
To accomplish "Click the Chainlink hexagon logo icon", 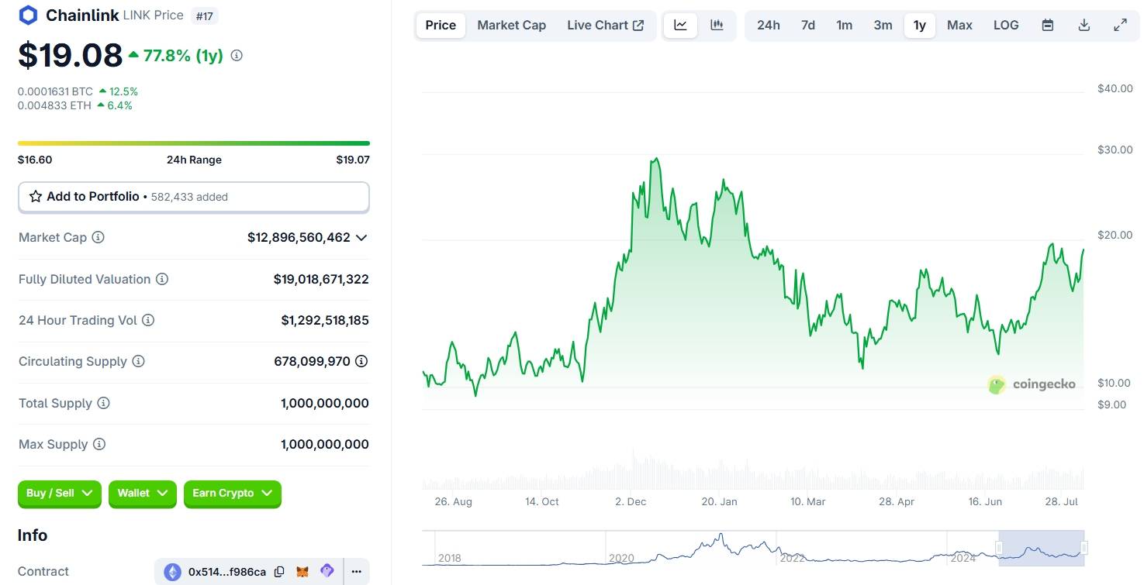I will pyautogui.click(x=29, y=15).
